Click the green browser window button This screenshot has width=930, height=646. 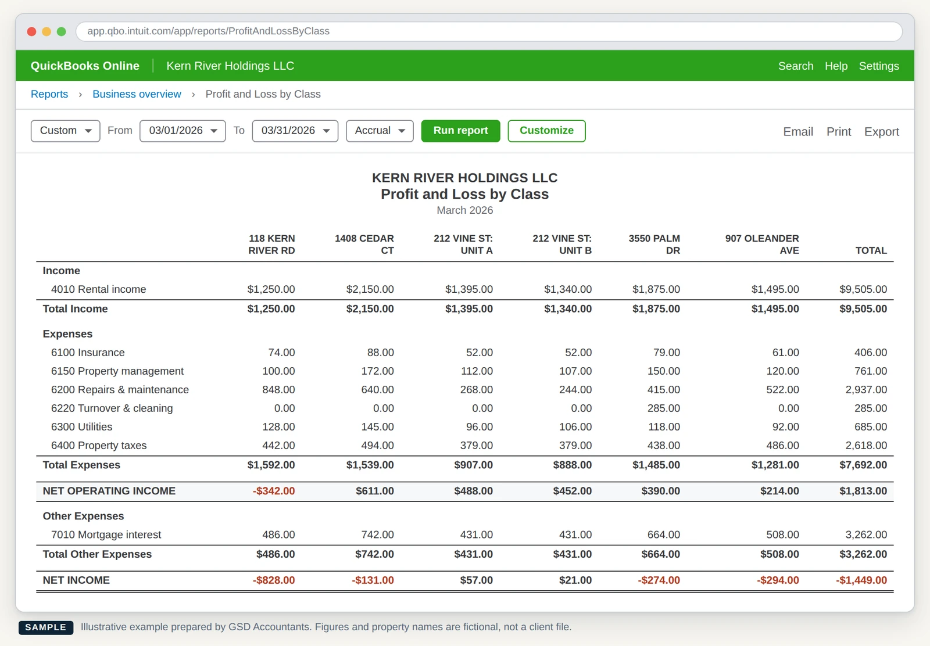(62, 31)
